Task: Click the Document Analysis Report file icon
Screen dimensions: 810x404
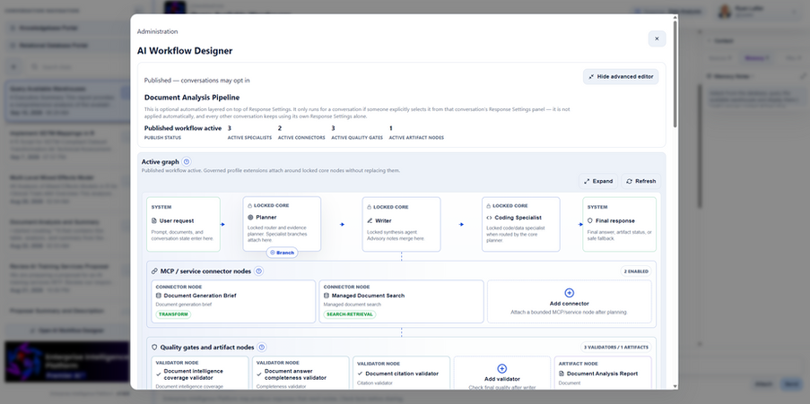Action: (x=562, y=373)
